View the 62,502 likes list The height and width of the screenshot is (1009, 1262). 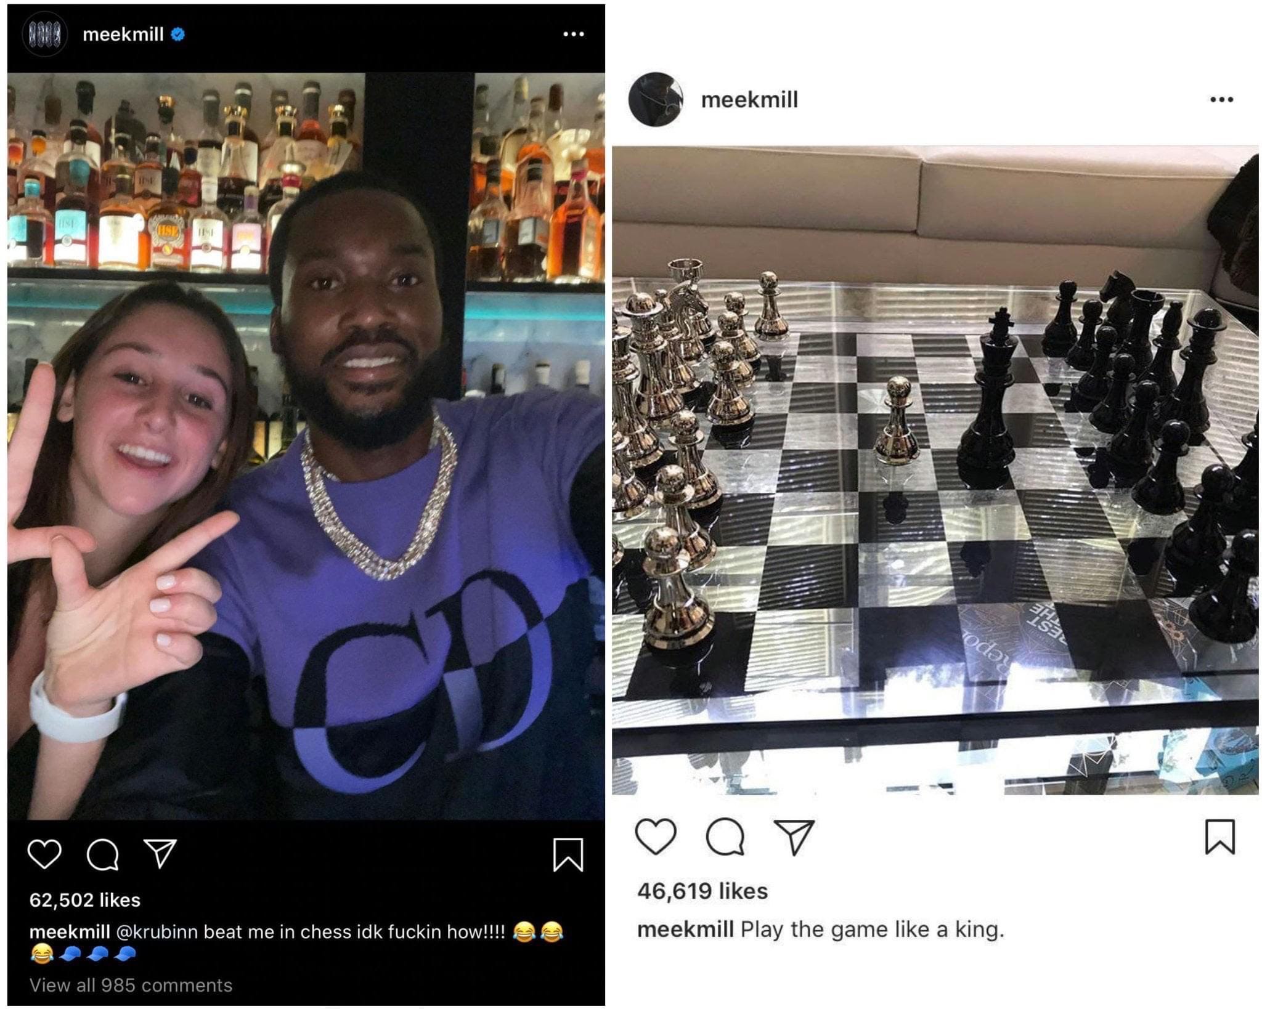85,900
